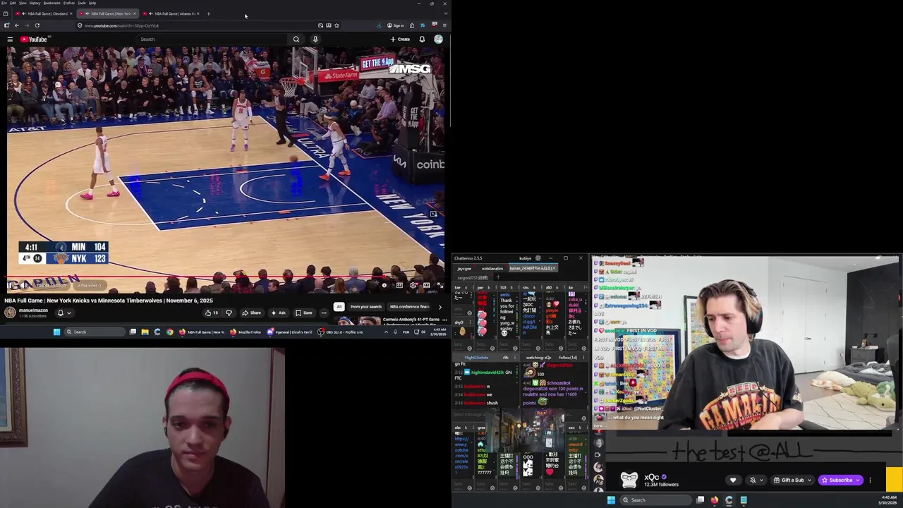Click the browser Sign in button

click(x=396, y=25)
